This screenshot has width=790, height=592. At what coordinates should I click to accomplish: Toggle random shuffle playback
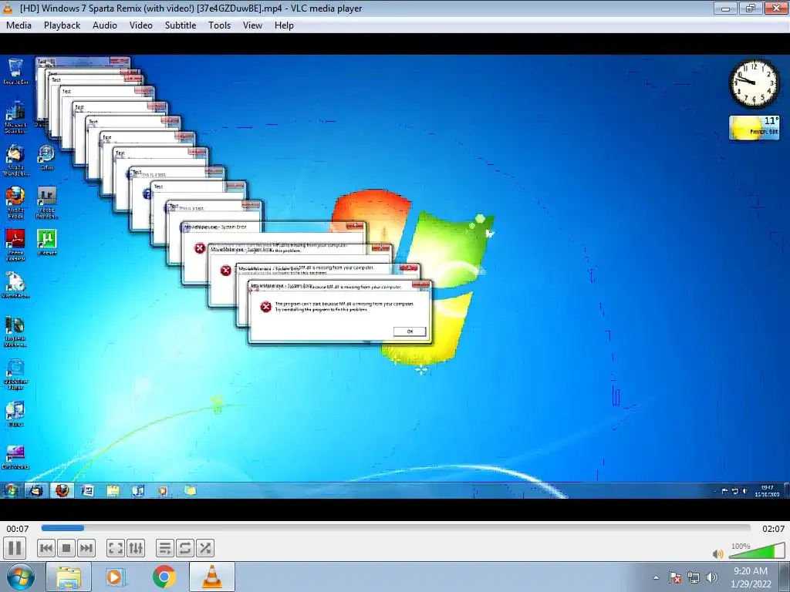(205, 548)
